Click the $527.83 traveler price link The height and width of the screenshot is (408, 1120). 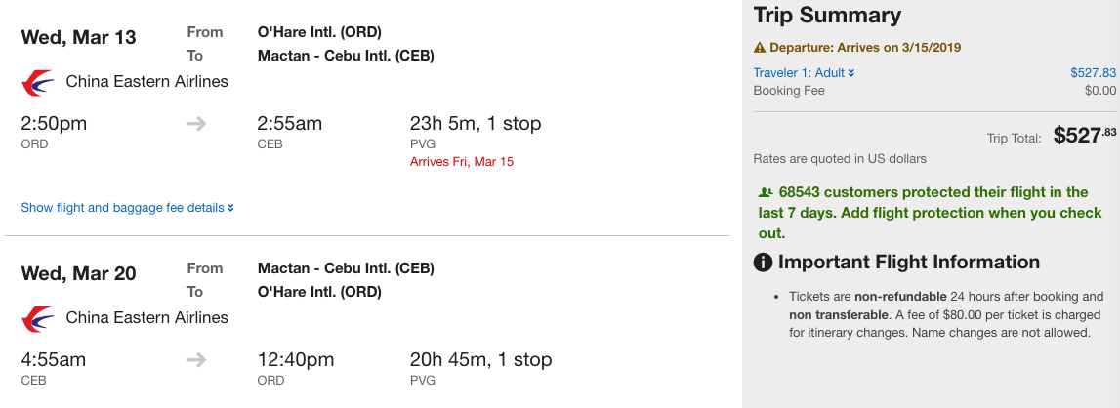click(1093, 73)
